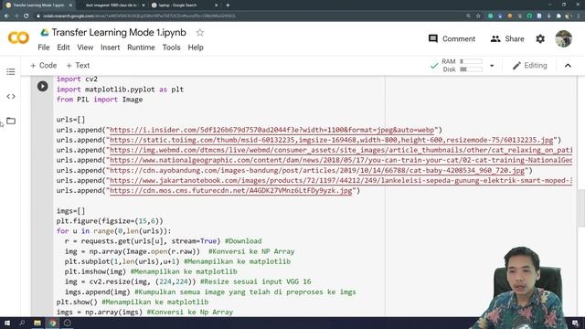Click the notebook vertical scrollbar
Image resolution: width=585 pixels, height=329 pixels.
pyautogui.click(x=581, y=207)
